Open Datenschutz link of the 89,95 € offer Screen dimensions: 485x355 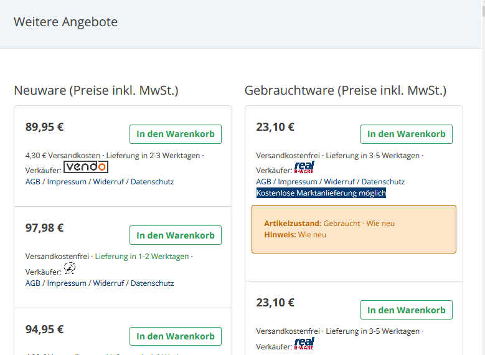coord(152,182)
